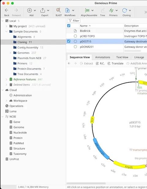Switch to the Sequence View tab
Viewport: 147px width, 189px height.
[x=80, y=57]
